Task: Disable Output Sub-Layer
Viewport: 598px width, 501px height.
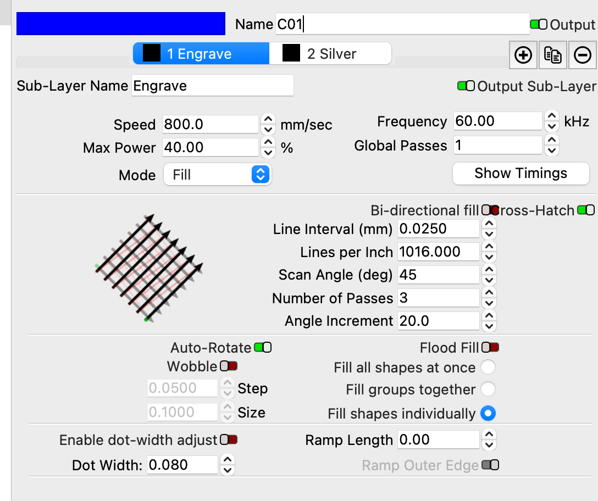Action: (466, 86)
